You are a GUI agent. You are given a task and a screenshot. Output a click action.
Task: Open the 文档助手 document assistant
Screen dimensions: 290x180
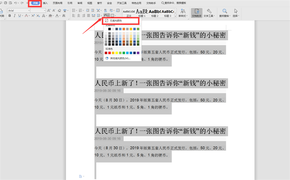click(x=196, y=13)
